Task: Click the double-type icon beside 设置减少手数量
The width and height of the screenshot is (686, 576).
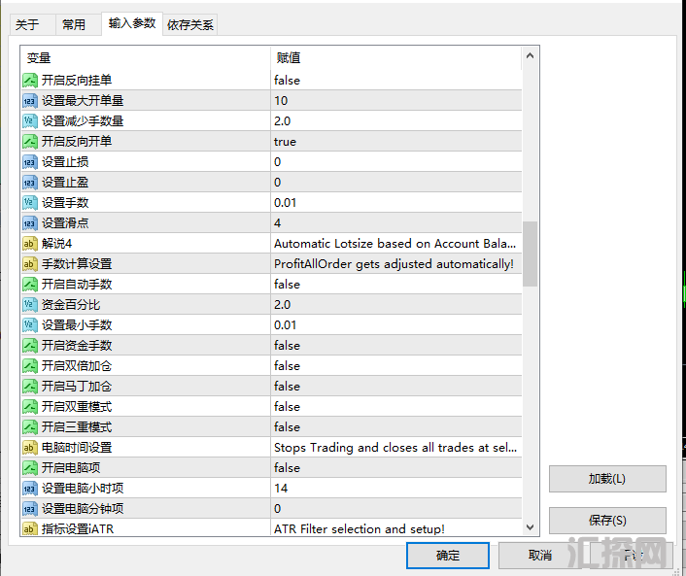Action: click(x=30, y=120)
